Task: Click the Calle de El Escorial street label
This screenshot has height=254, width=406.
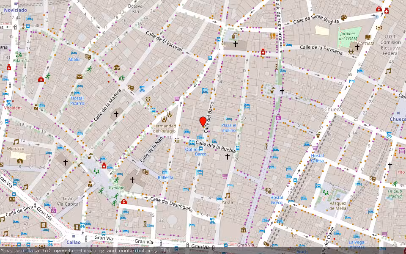Action: tap(164, 41)
